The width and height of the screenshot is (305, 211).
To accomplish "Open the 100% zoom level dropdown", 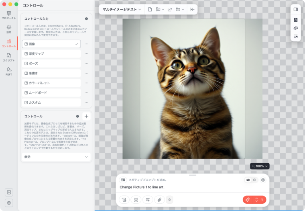I will coord(260,166).
